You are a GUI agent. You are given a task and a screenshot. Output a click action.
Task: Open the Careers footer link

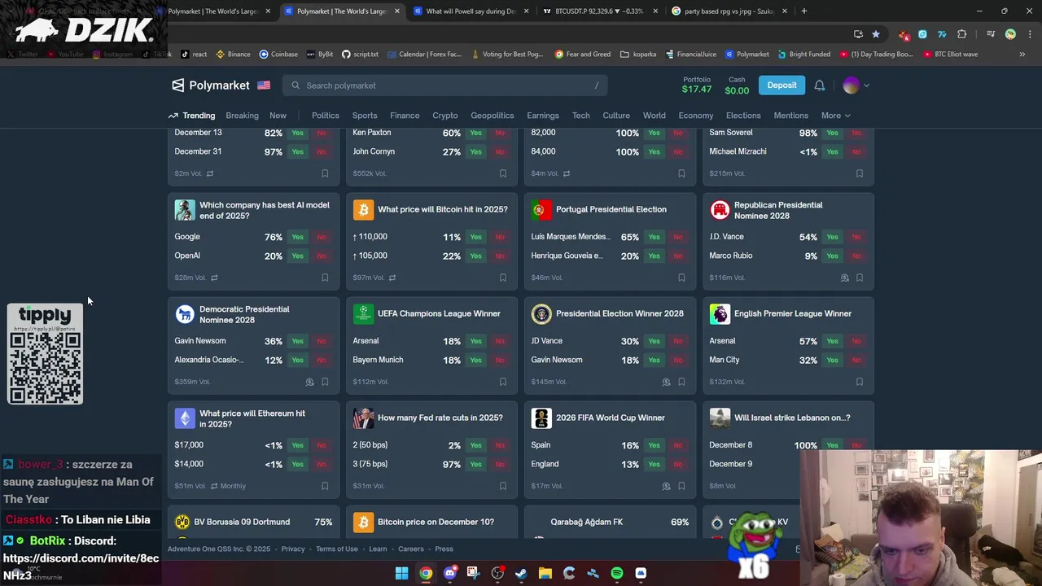point(411,549)
